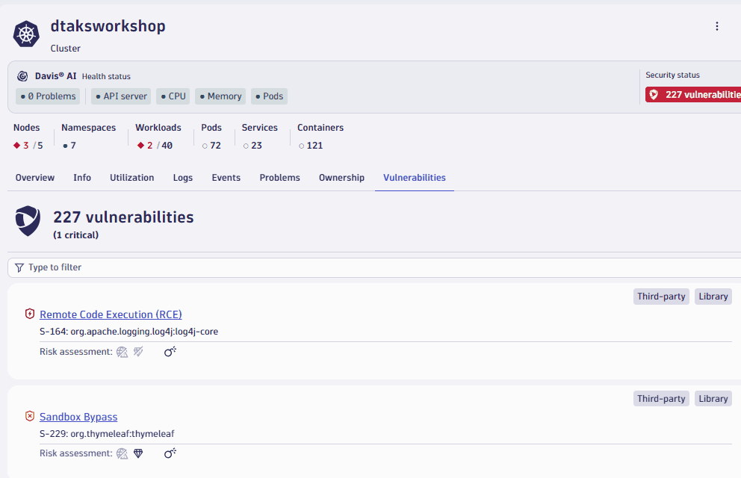The image size is (741, 478).
Task: Go to the Ownership tab
Action: coord(341,178)
